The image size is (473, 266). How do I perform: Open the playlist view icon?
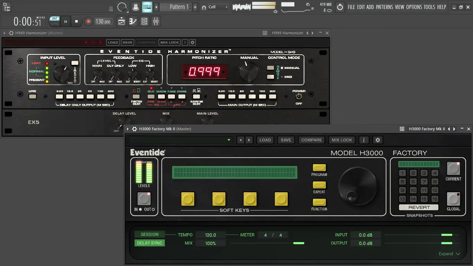pyautogui.click(x=122, y=21)
